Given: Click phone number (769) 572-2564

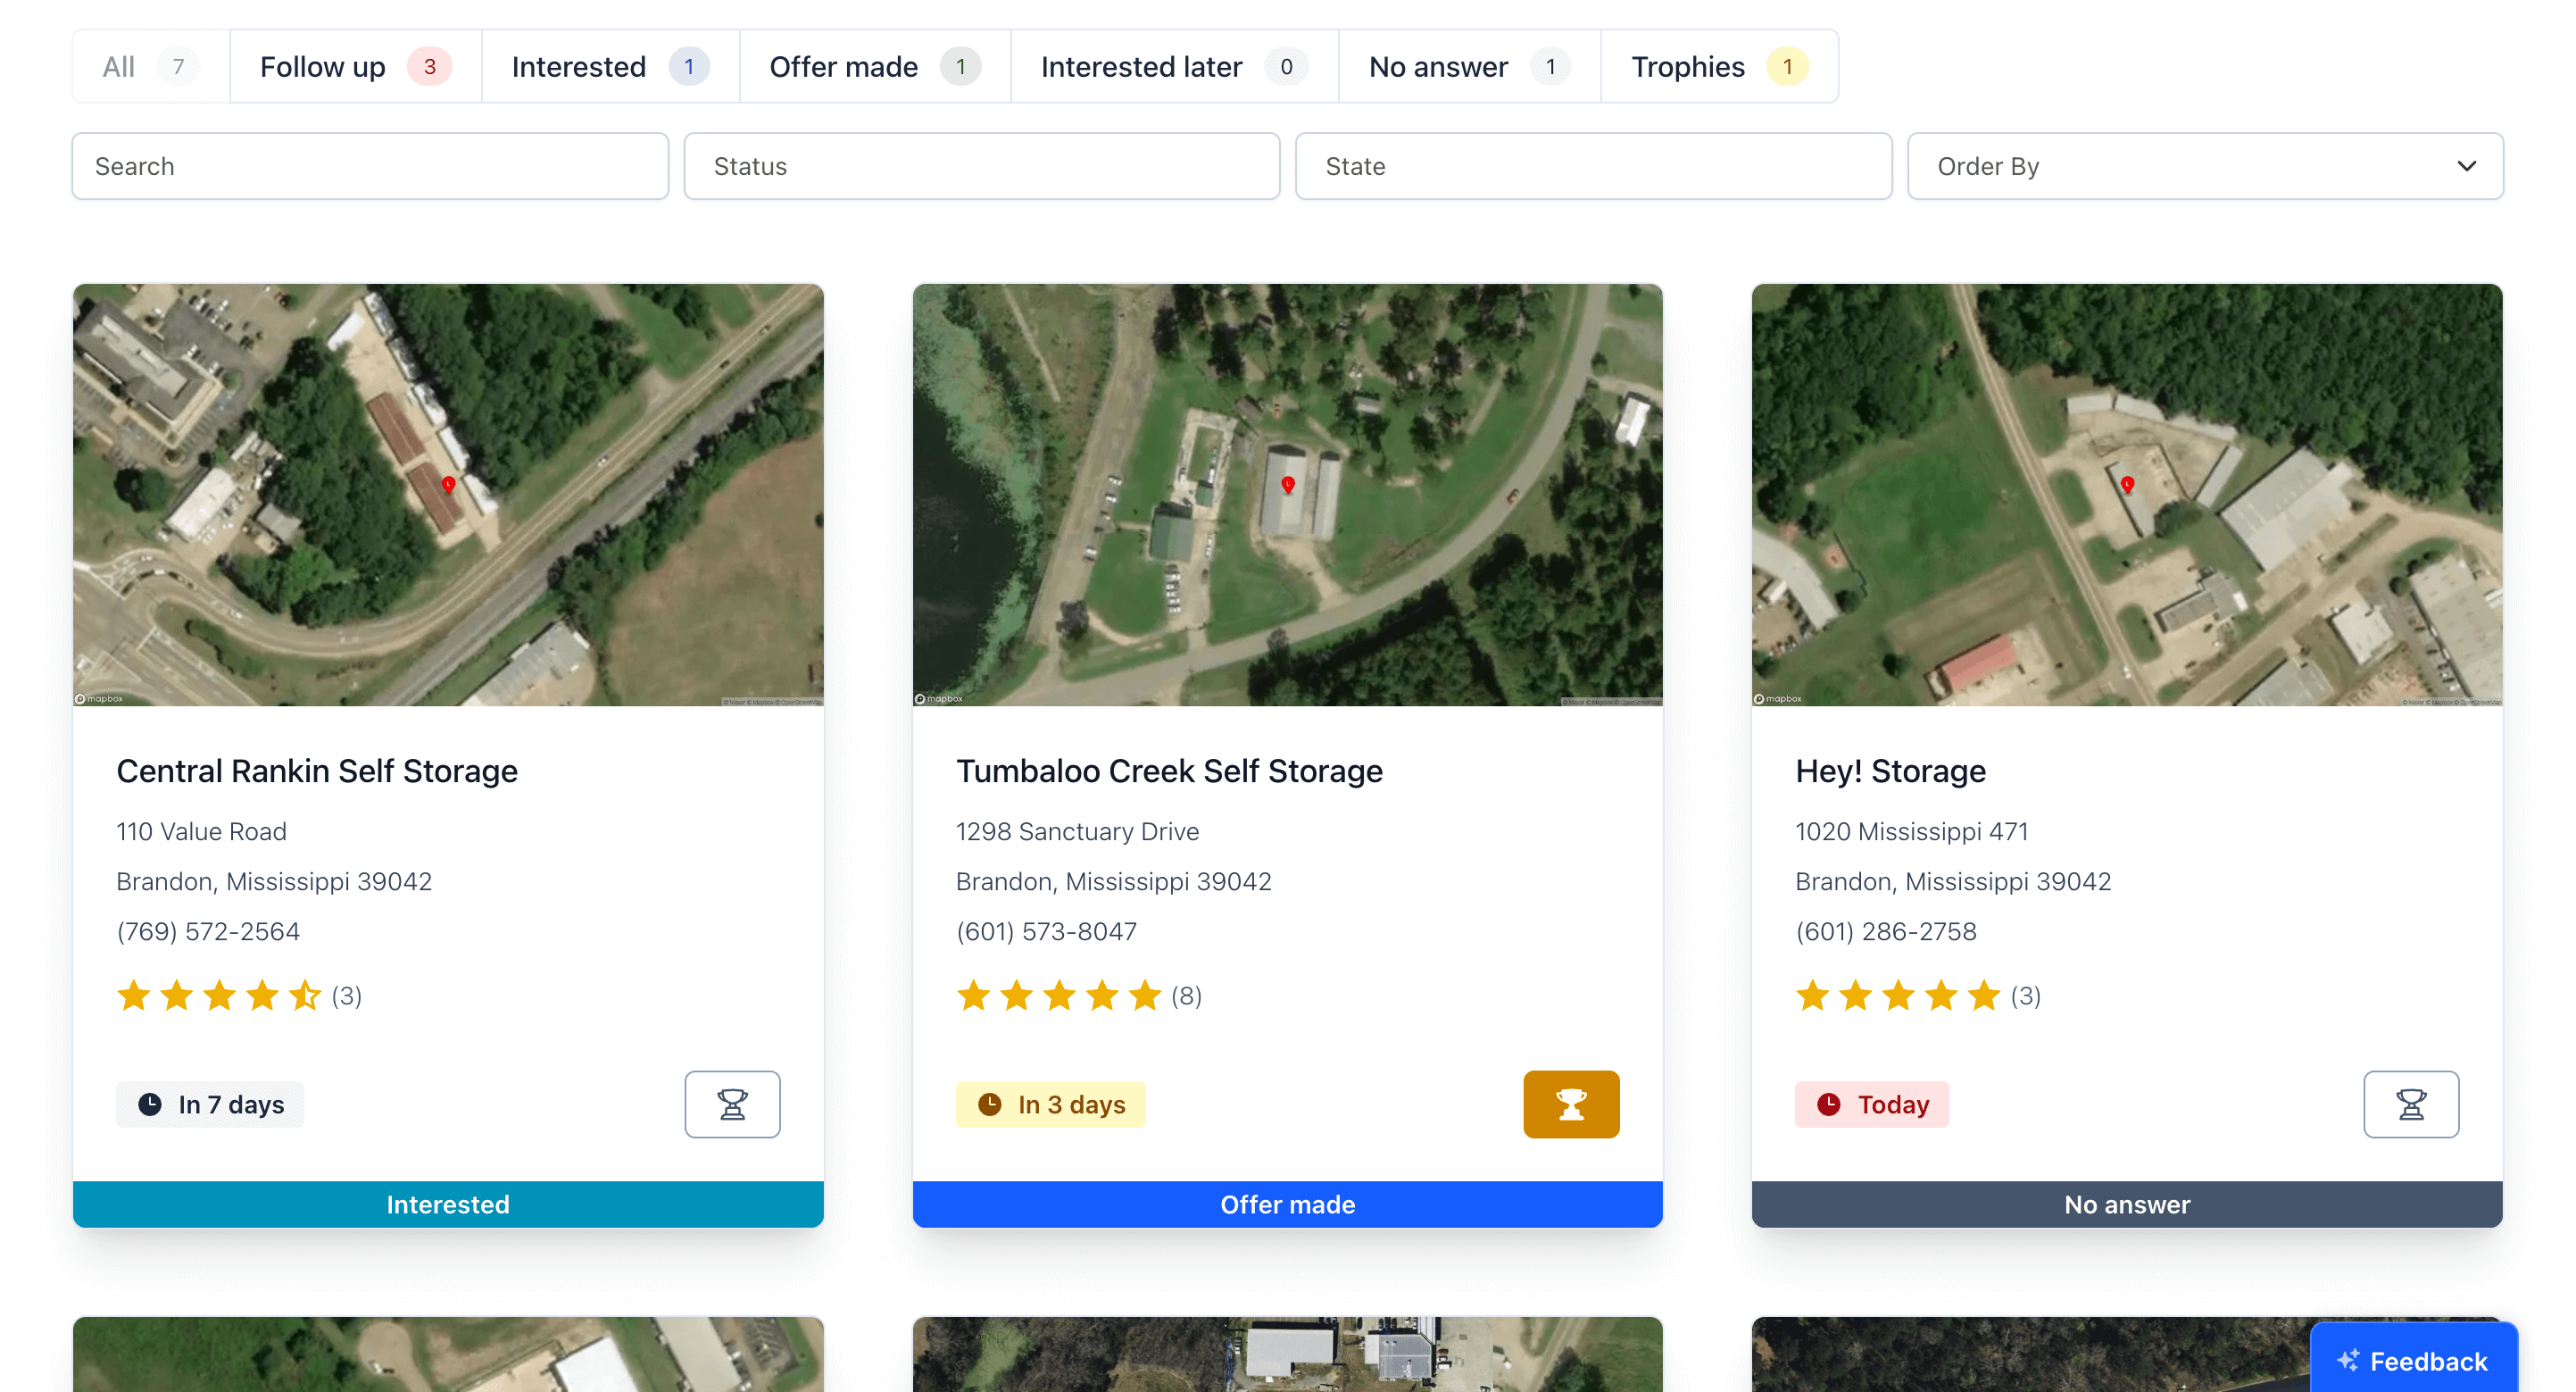Looking at the screenshot, I should pyautogui.click(x=208, y=931).
